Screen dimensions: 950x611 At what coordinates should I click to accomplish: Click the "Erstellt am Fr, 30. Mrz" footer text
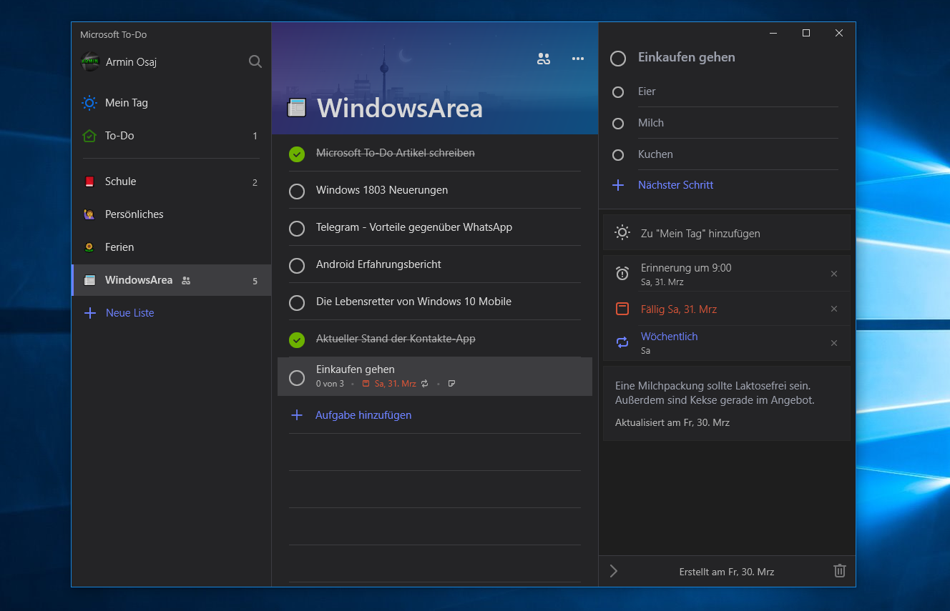pos(726,572)
